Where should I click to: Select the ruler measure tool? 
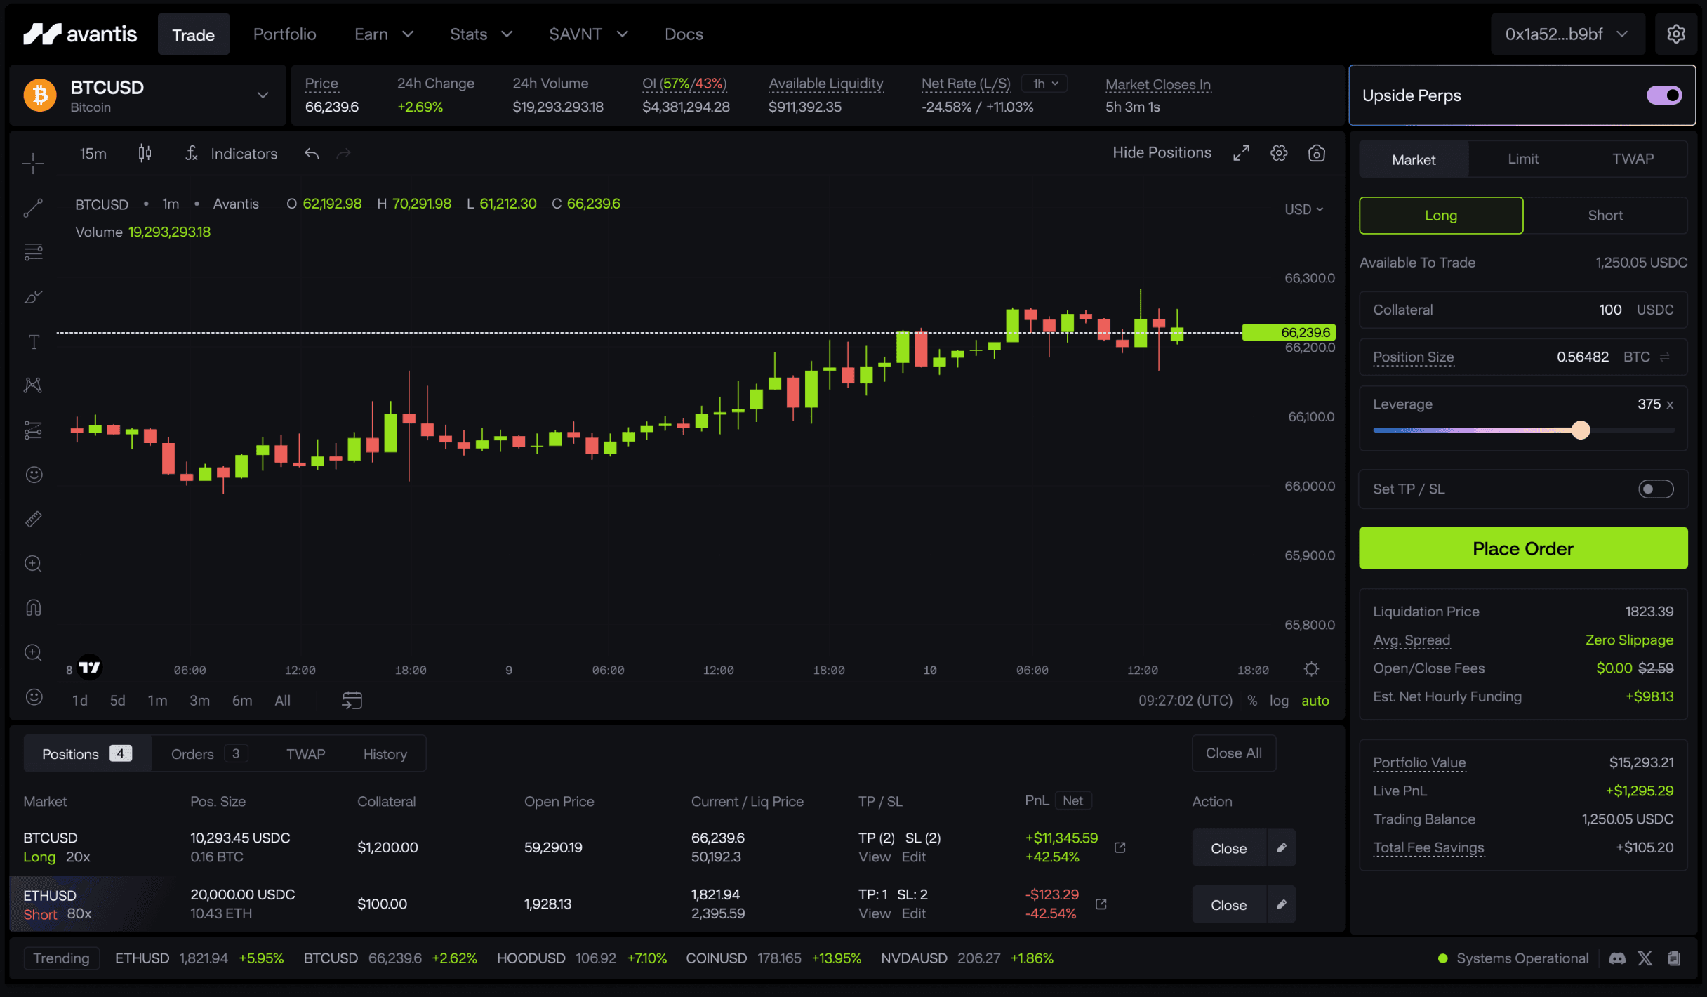click(x=33, y=519)
